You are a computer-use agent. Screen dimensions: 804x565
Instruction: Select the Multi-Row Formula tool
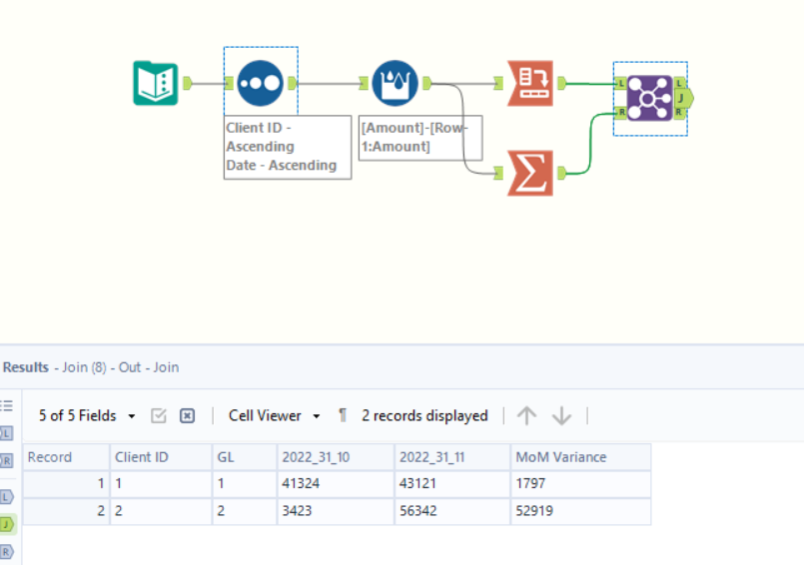coord(395,83)
